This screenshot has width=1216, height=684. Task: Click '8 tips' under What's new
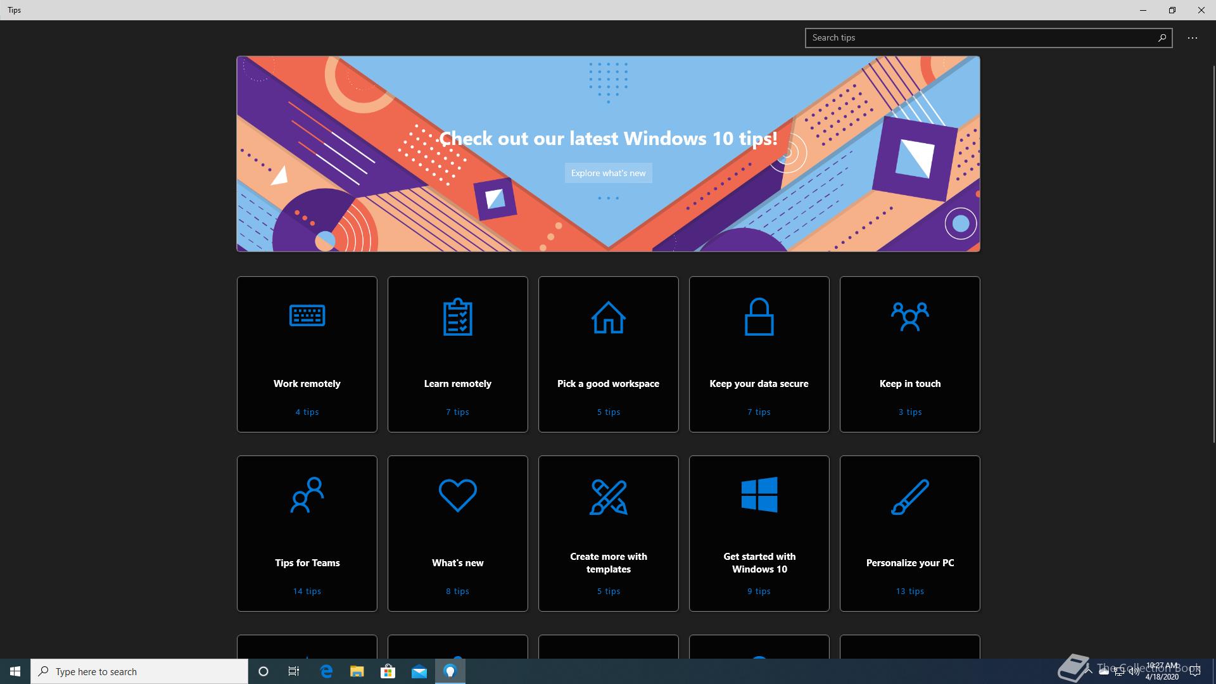coord(458,591)
